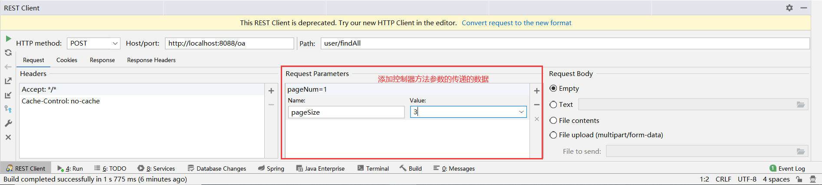
Task: Open the Spring tool window
Action: 271,168
